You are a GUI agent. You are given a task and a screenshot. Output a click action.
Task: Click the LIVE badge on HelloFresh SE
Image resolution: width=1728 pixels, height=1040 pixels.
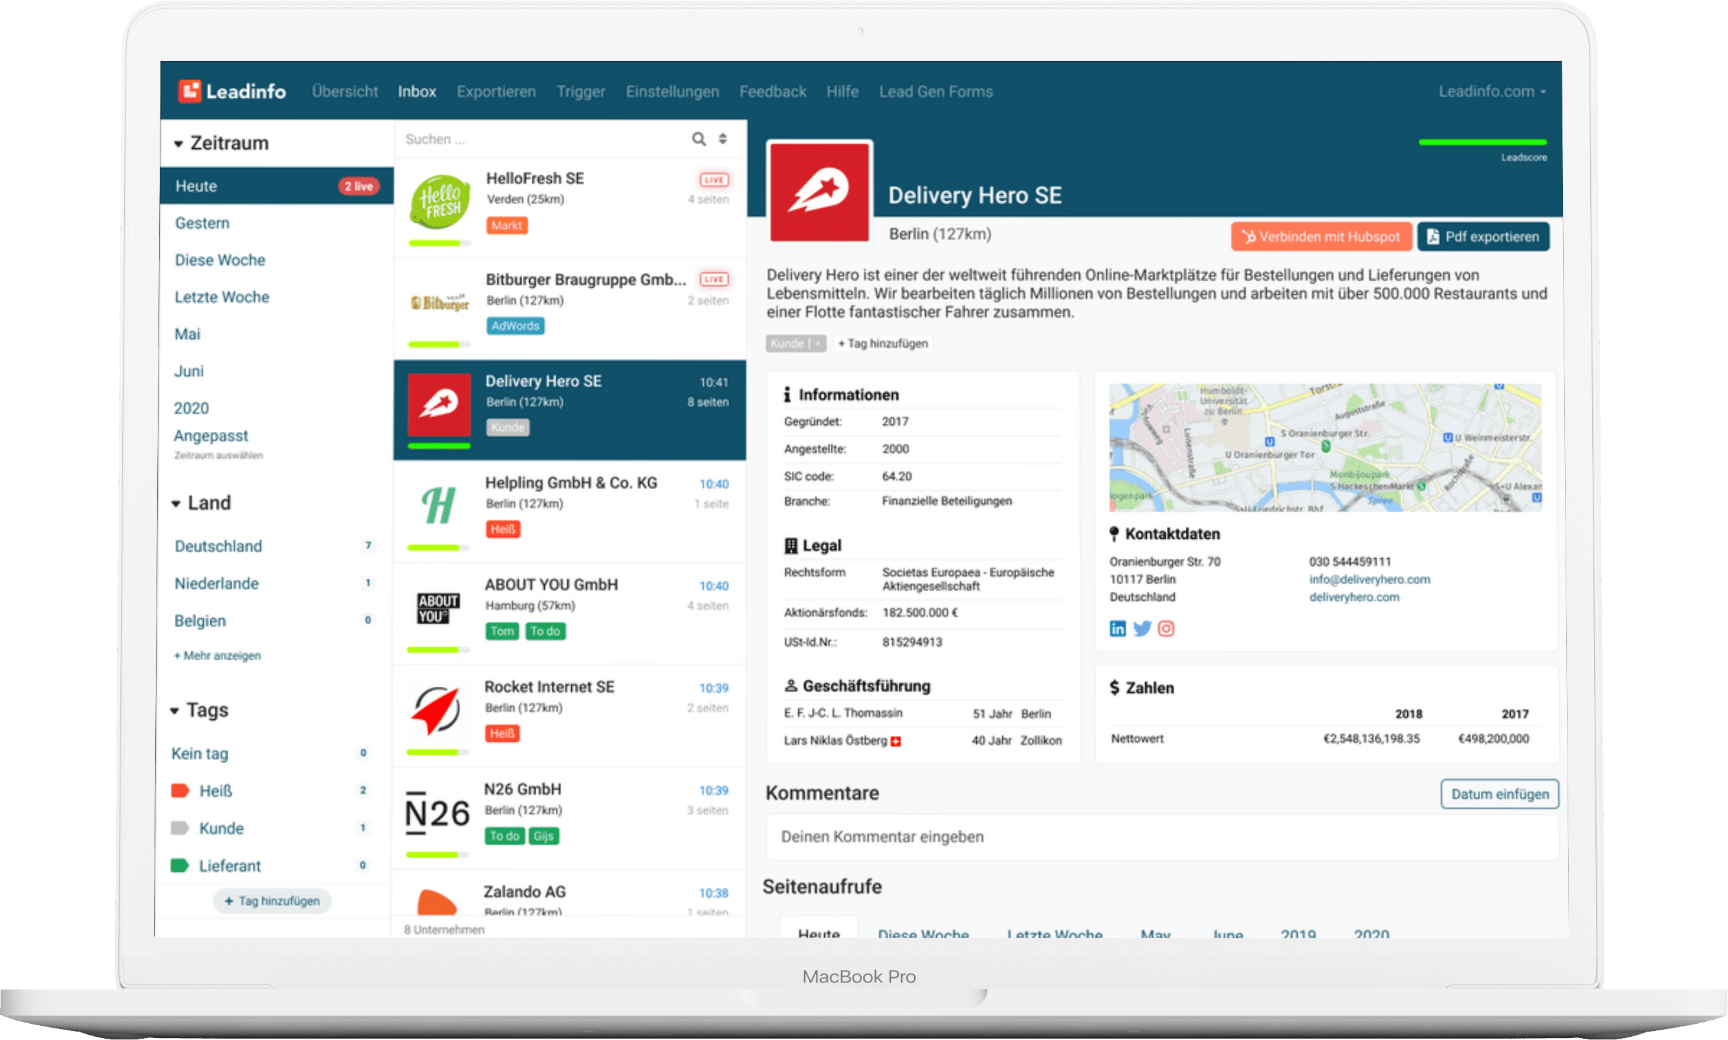click(x=714, y=179)
